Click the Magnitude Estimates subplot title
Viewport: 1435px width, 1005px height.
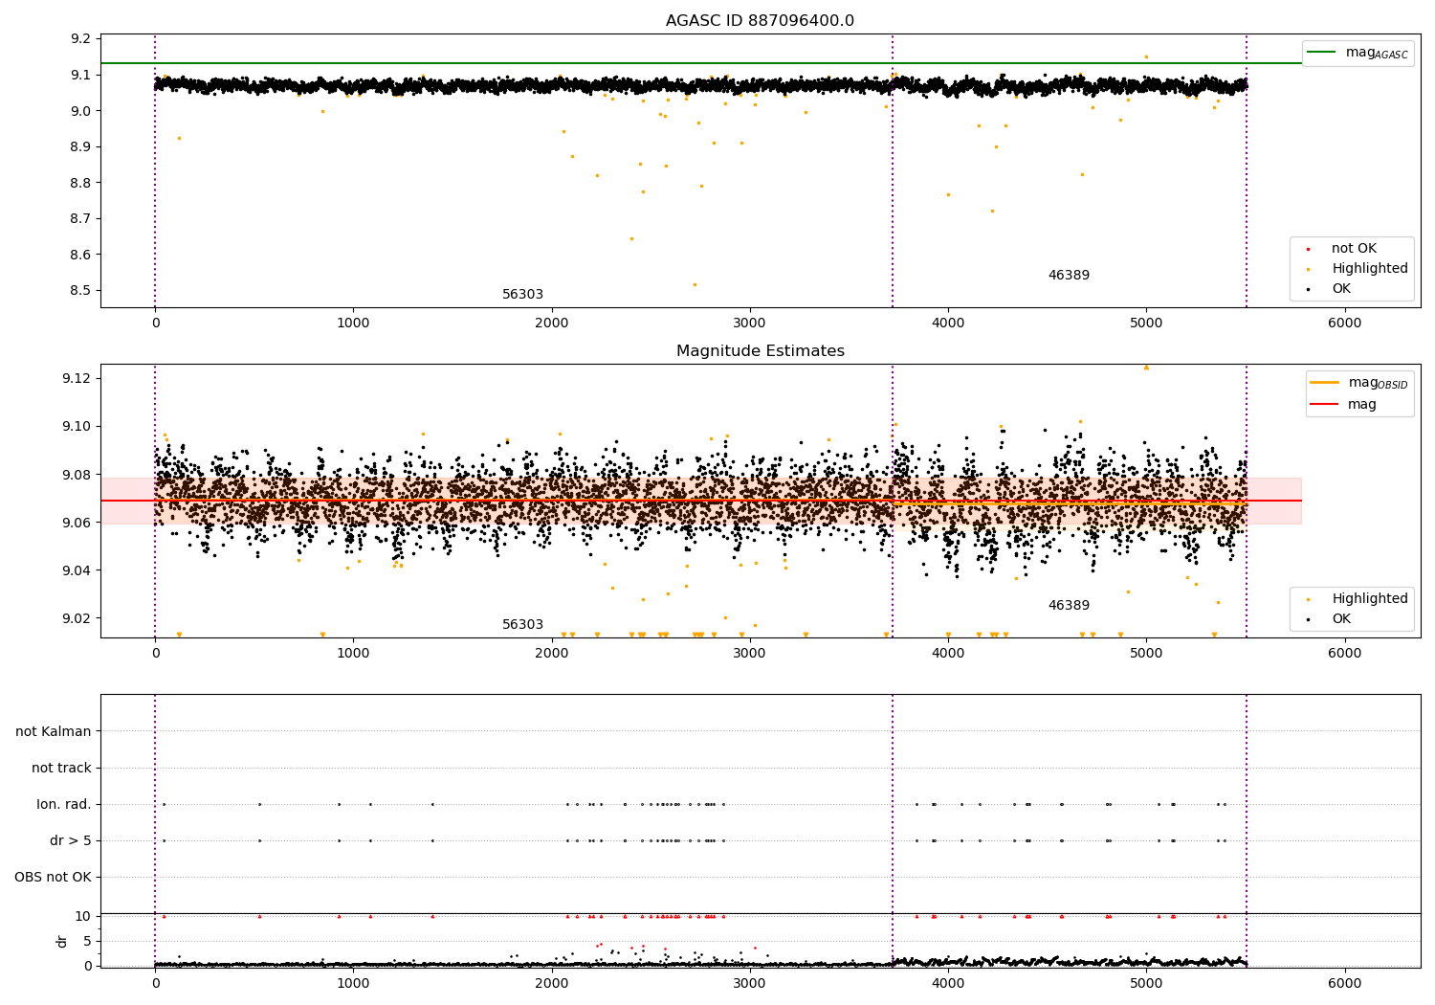pos(760,351)
